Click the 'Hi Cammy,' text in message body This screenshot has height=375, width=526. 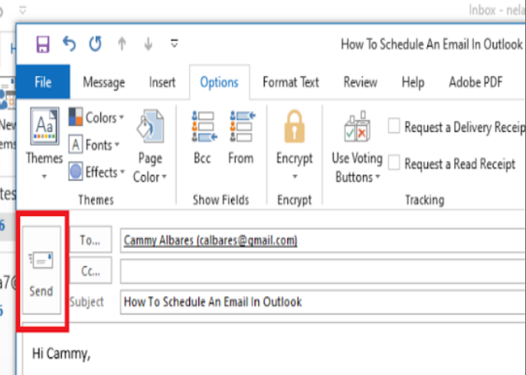pos(61,354)
